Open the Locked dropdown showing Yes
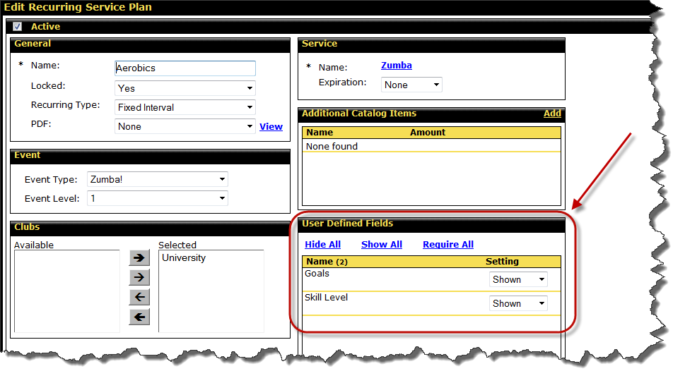The image size is (673, 371). (185, 88)
